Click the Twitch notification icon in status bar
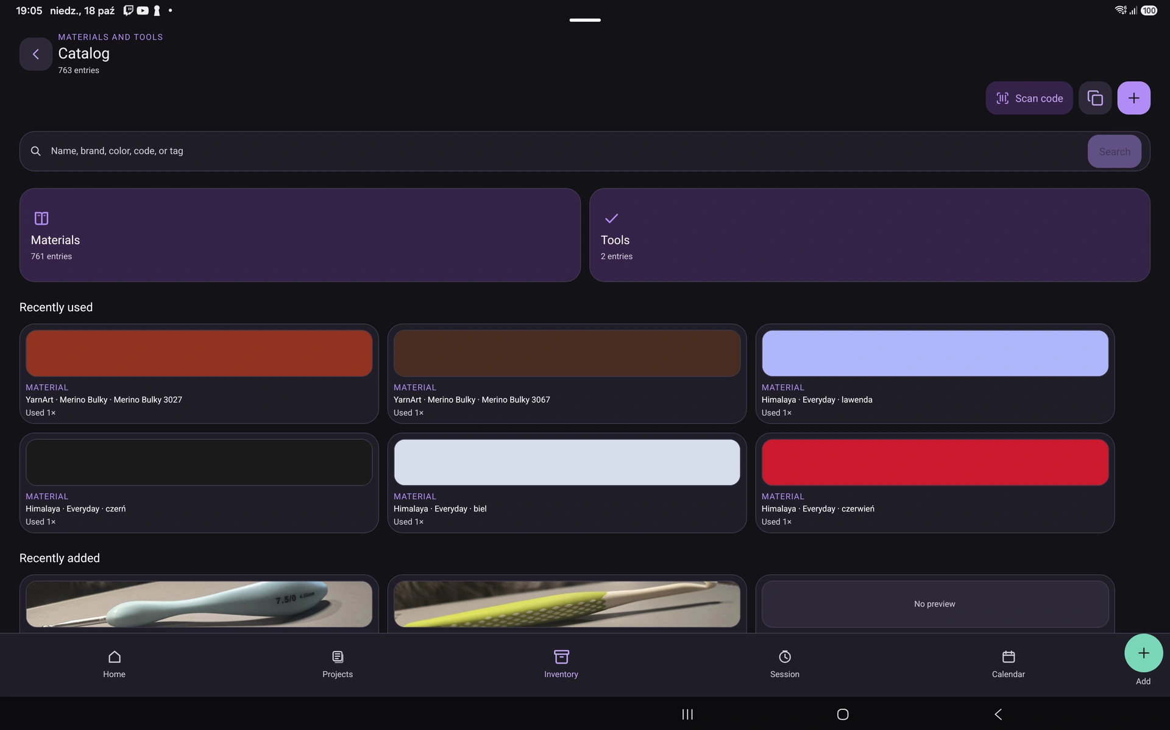The image size is (1170, 730). point(129,10)
